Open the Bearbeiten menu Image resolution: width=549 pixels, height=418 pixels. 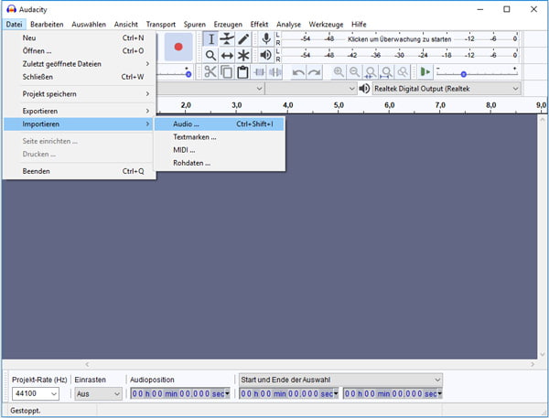[47, 24]
